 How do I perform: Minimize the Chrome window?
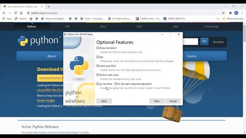(x=225, y=6)
